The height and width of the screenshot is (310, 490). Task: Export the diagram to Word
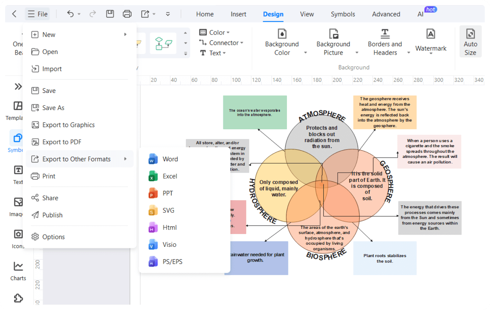pos(184,159)
